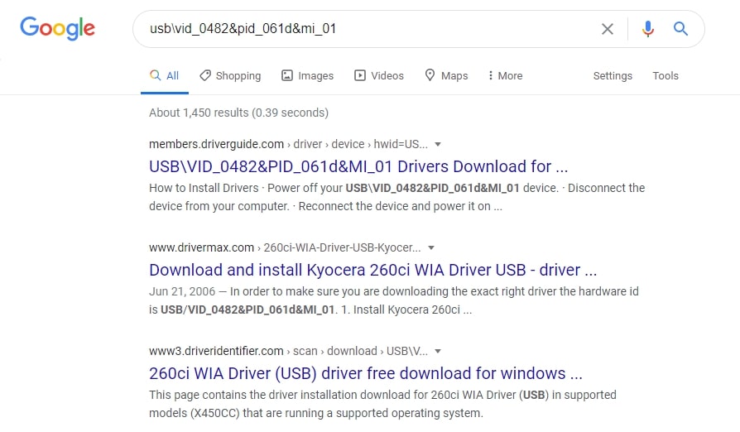Screen dimensions: 740x432
Task: Clear the search query with the X icon
Action: 608,29
